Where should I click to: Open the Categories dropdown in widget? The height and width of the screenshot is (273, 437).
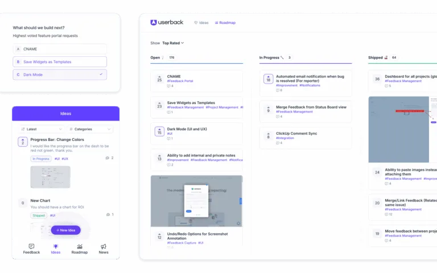90,129
